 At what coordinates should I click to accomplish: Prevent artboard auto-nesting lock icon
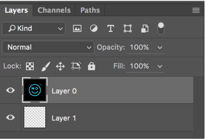[x=76, y=66]
